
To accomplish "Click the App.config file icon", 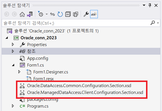I will pos(22,58).
